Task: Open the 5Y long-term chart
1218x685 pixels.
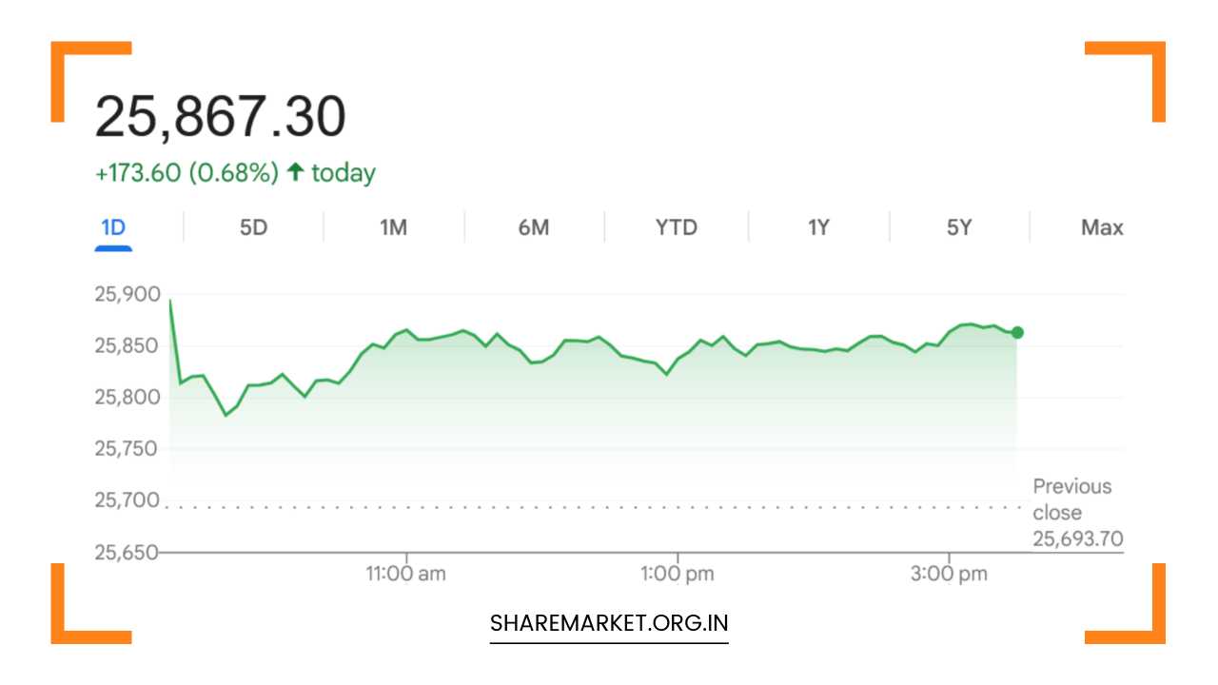Action: pyautogui.click(x=957, y=227)
